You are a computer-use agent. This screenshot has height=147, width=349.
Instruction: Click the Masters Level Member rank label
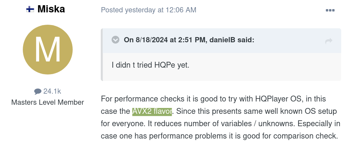(x=48, y=102)
